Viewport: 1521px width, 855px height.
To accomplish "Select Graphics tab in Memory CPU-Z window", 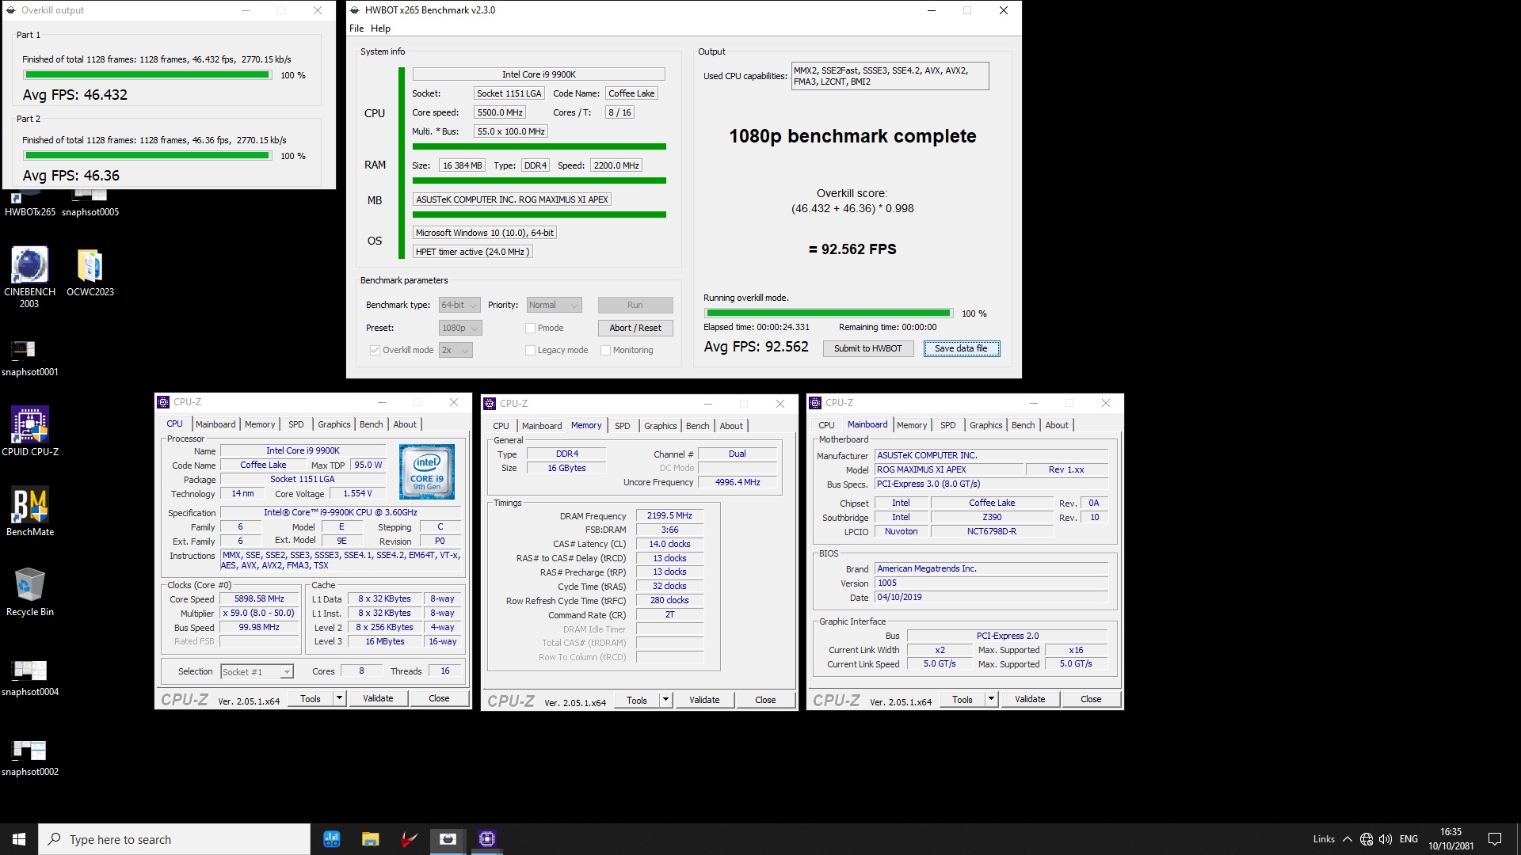I will [x=660, y=426].
